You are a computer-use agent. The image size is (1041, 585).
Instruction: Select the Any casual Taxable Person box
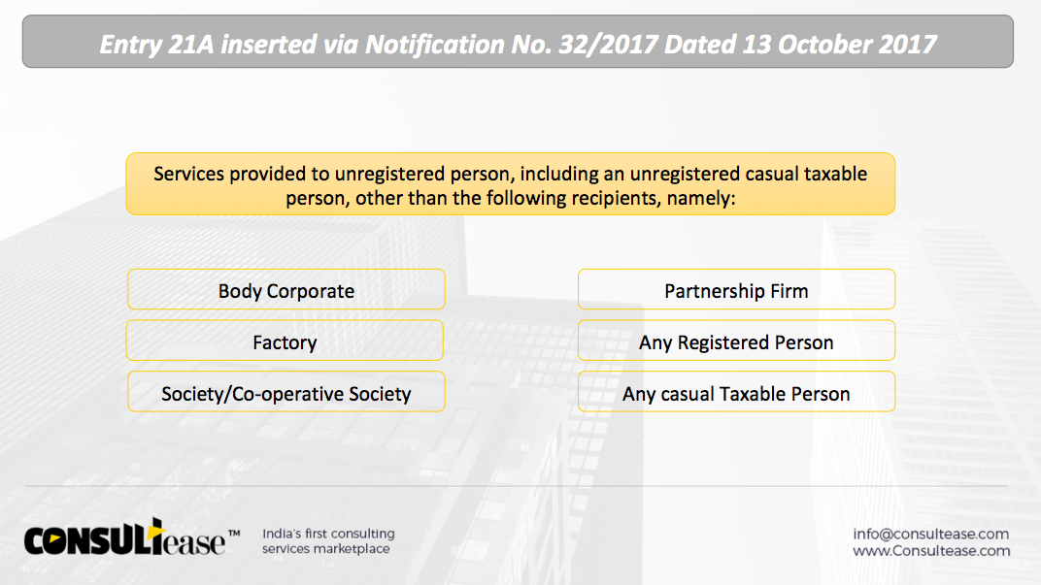(736, 392)
